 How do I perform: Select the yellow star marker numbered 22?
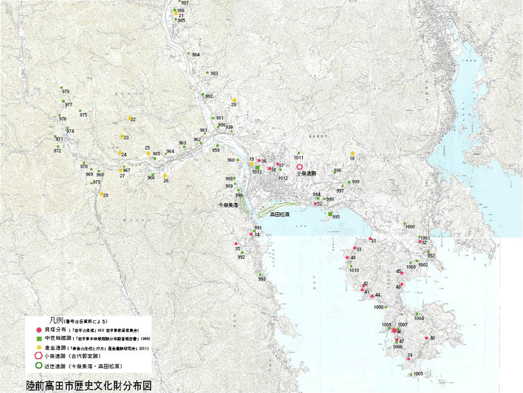(129, 118)
